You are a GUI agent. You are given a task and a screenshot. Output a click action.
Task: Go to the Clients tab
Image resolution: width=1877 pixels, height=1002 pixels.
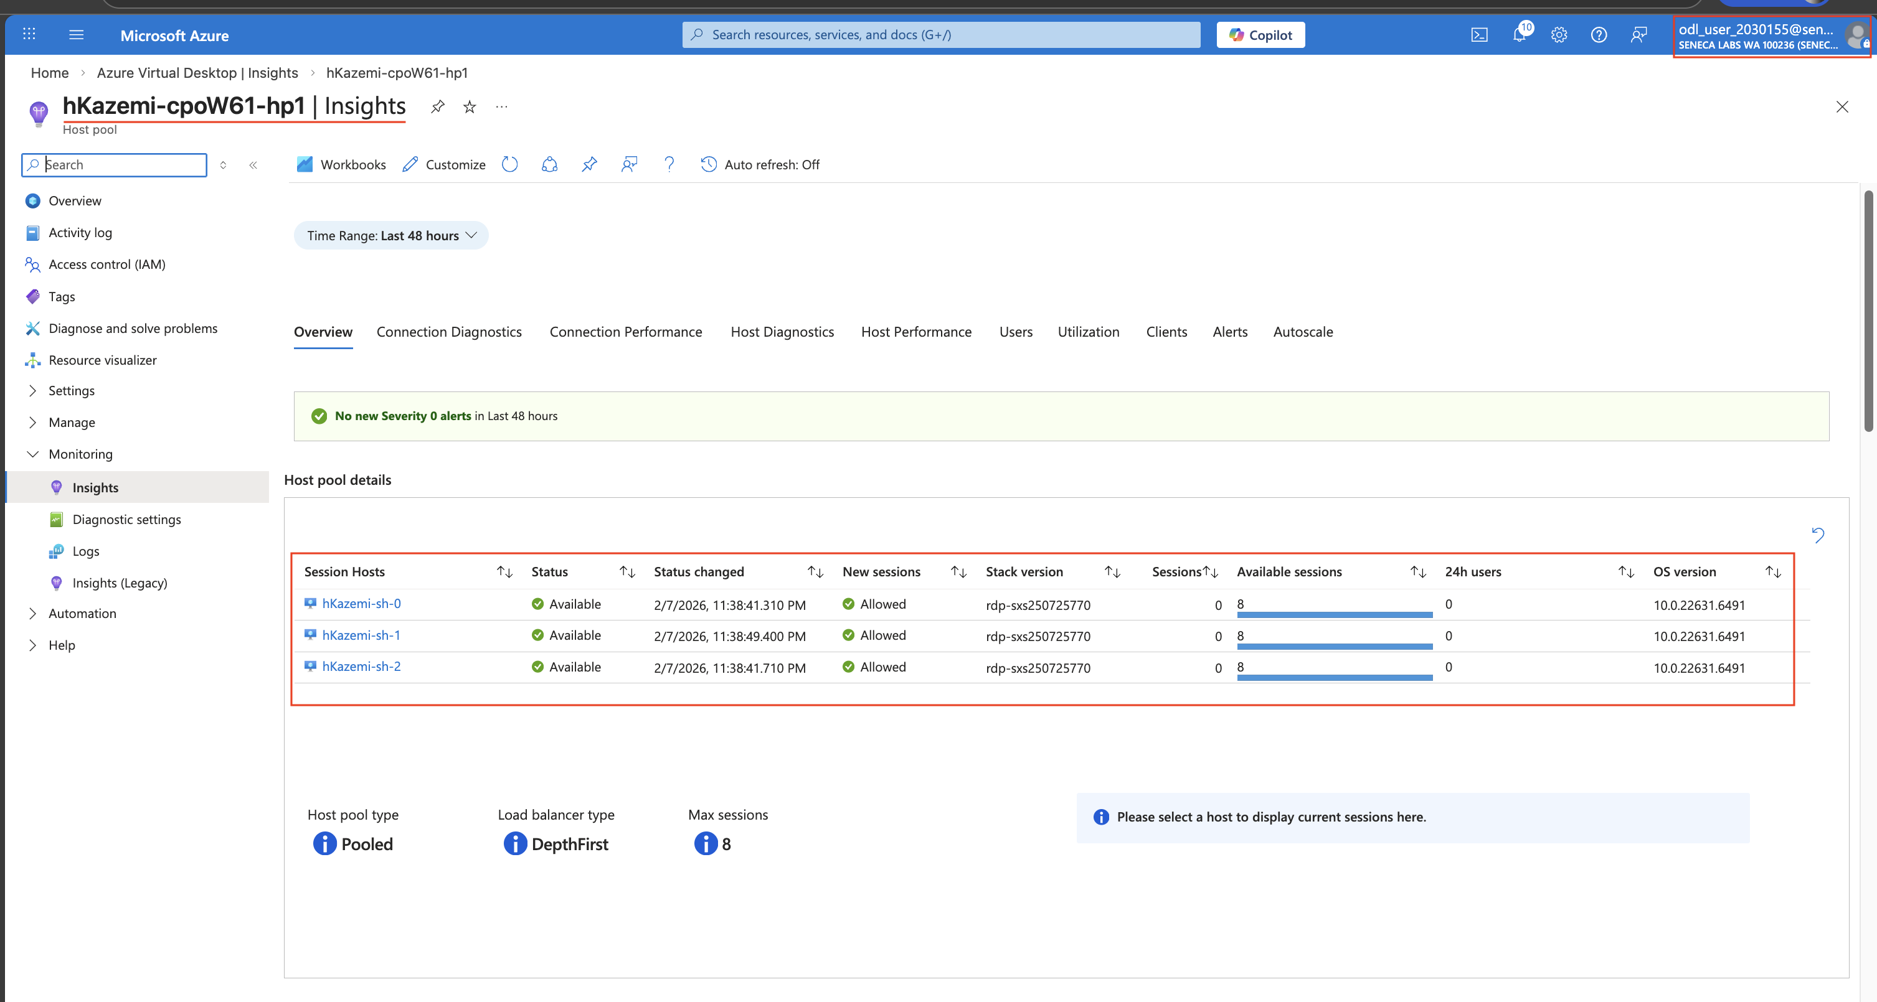coord(1166,332)
